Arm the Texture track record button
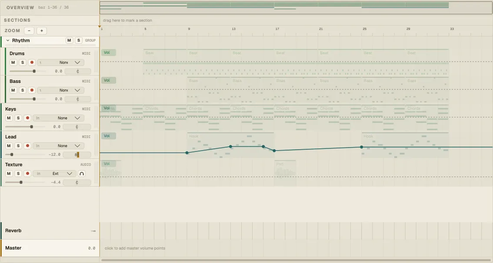Screen dimensions: 493x263 [x=27, y=174]
